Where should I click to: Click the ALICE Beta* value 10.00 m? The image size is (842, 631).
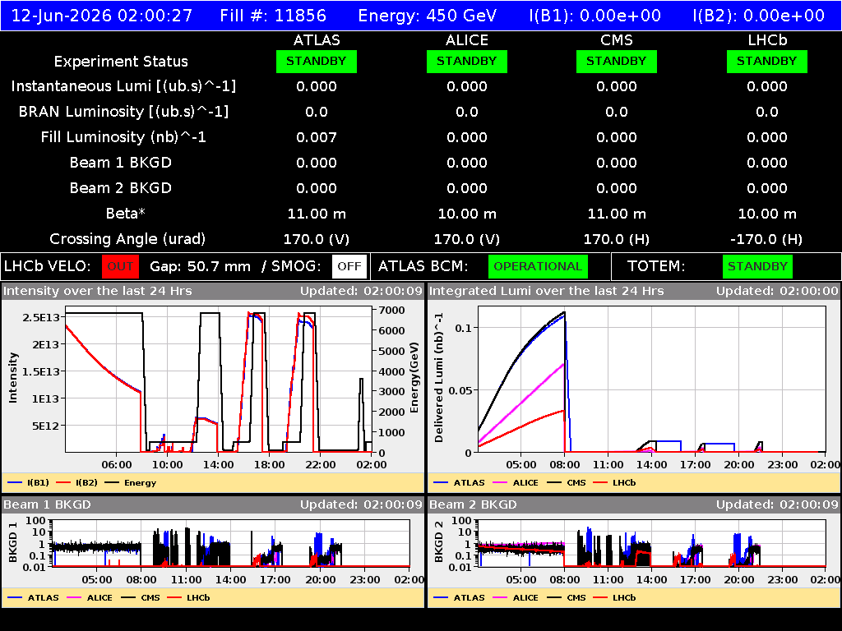coord(467,214)
